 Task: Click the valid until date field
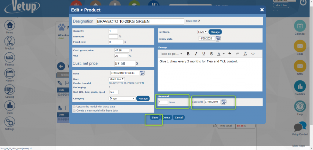(x=212, y=102)
